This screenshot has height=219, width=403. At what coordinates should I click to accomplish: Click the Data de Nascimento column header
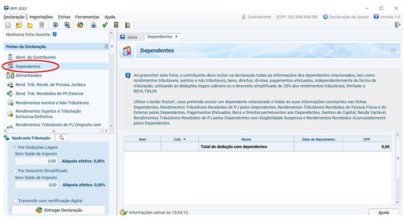click(x=318, y=139)
